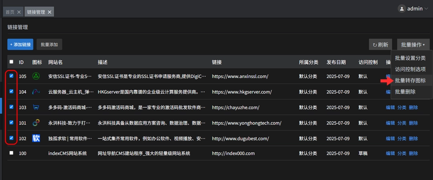Click the HKGserver site icon in row 104

[36, 92]
